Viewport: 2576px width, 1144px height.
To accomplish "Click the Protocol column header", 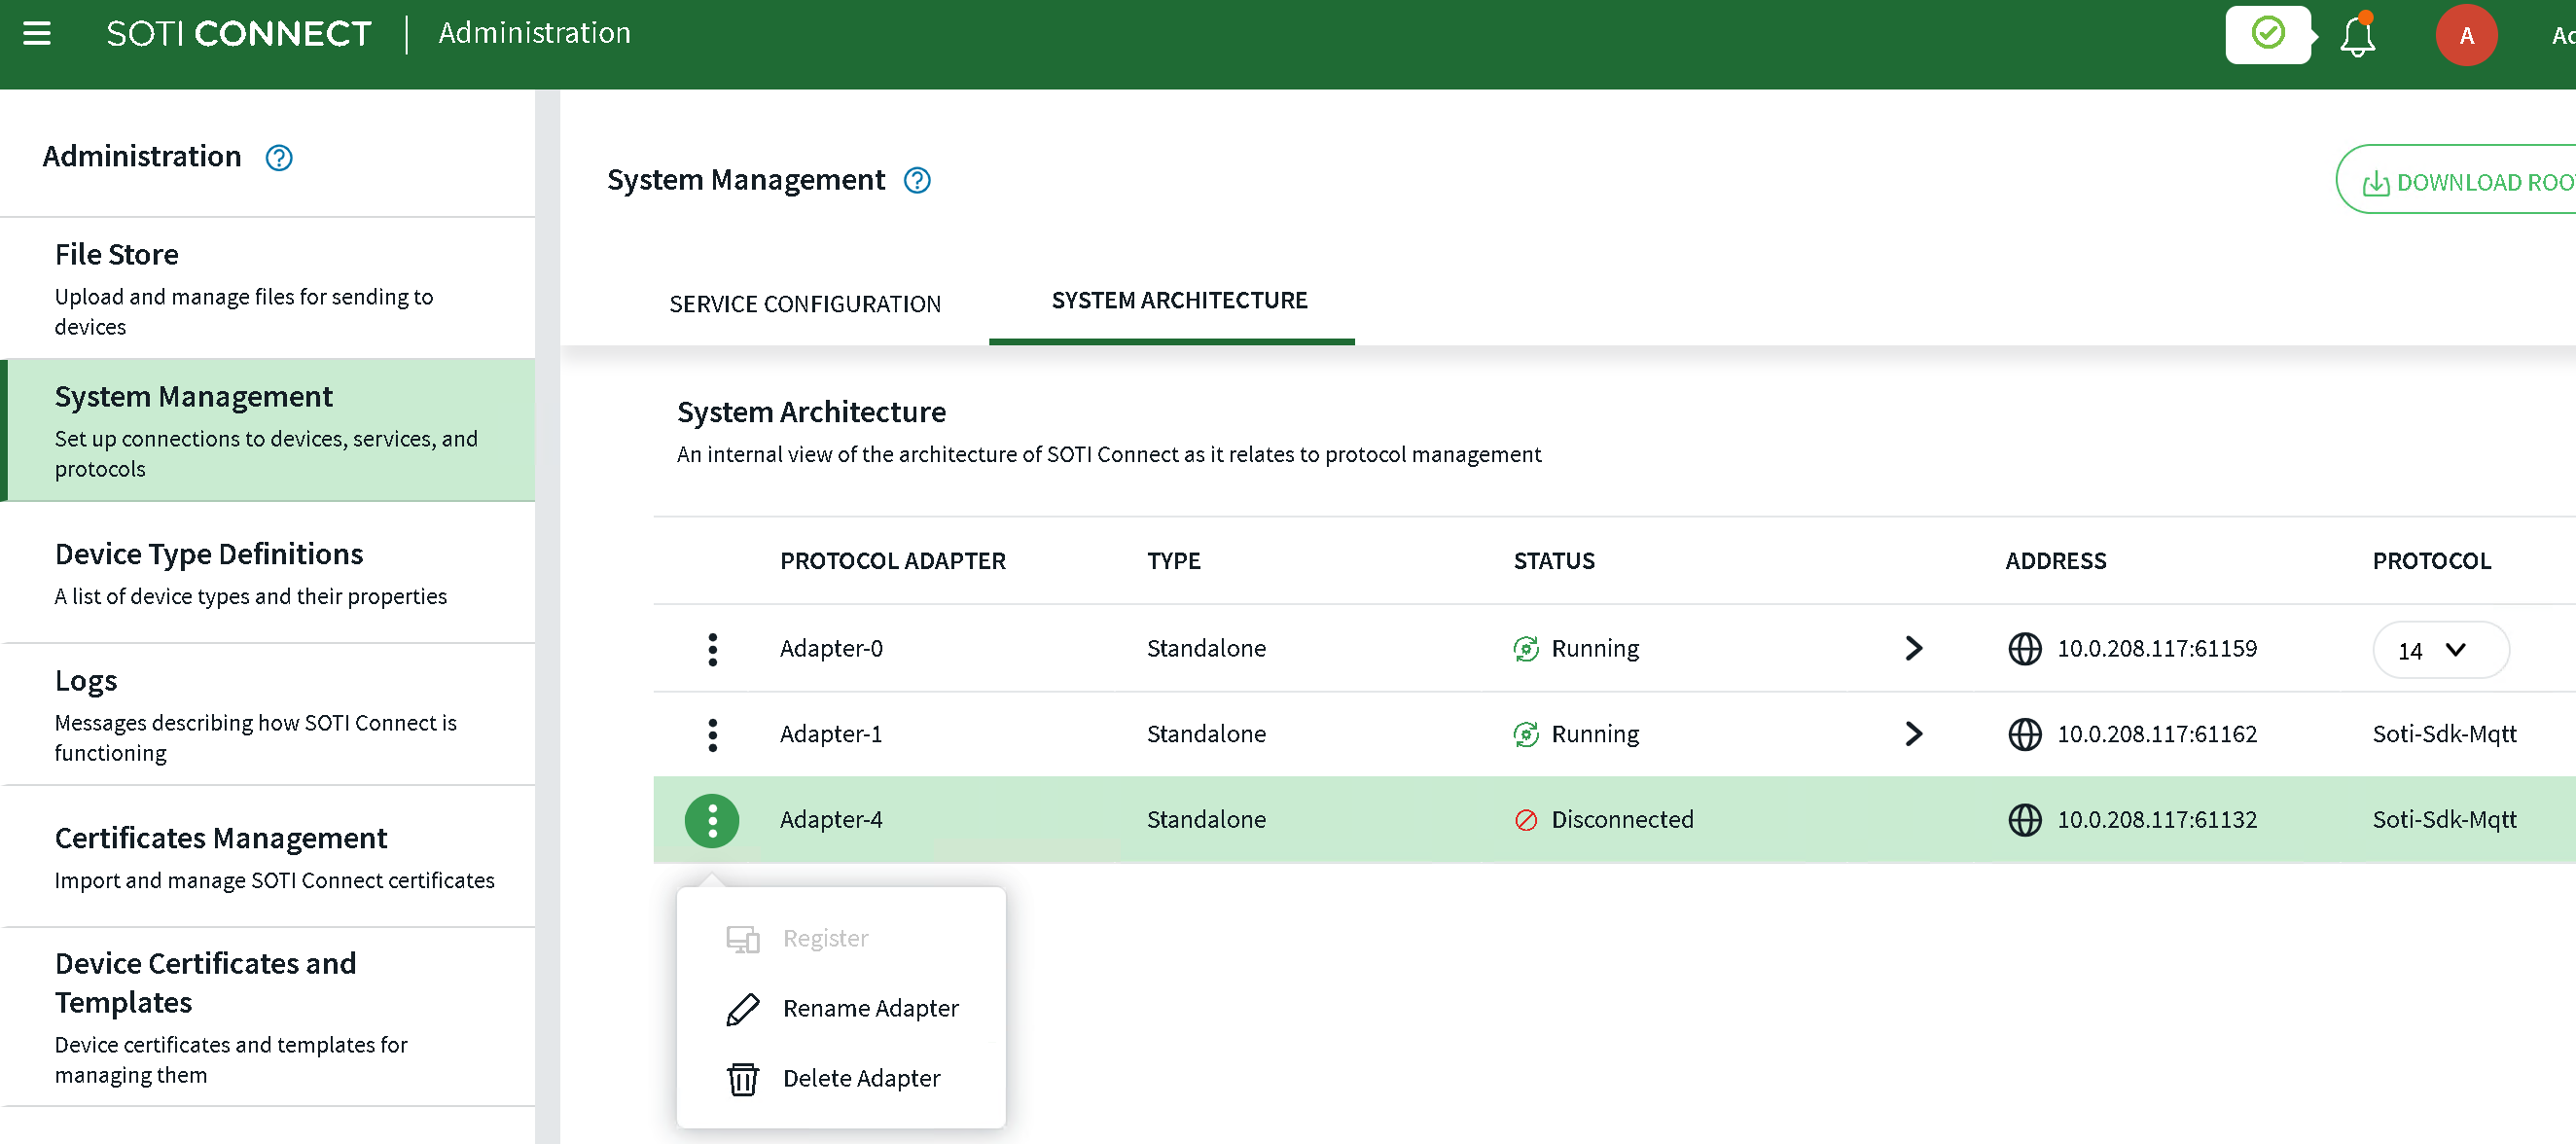I will click(x=2432, y=562).
